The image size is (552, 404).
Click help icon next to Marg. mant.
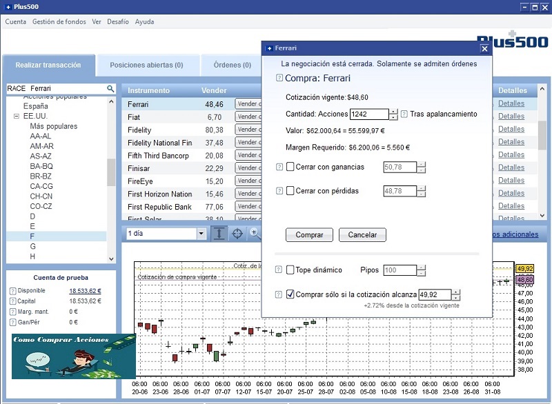tap(12, 312)
